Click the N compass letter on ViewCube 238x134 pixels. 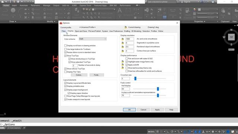click(x=231, y=30)
